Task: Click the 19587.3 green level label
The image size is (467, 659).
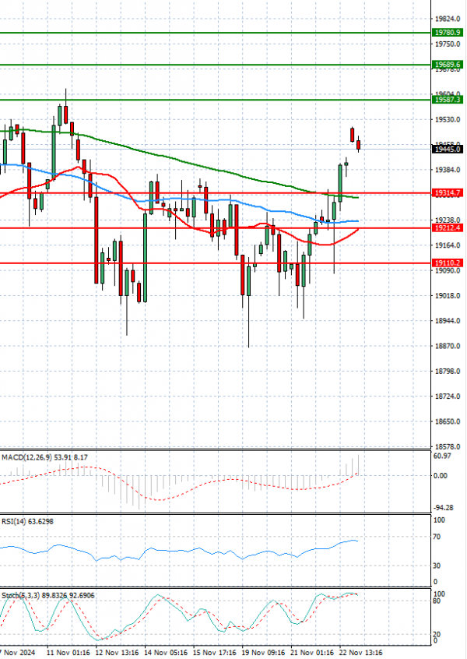Action: [448, 100]
